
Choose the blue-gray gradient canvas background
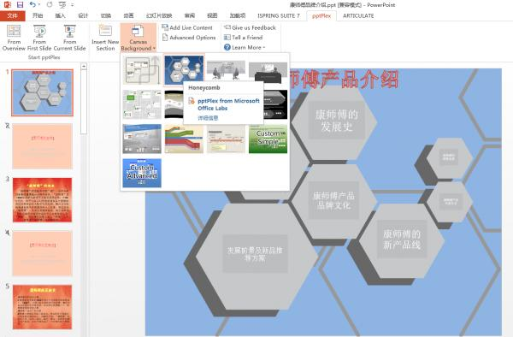coord(142,139)
